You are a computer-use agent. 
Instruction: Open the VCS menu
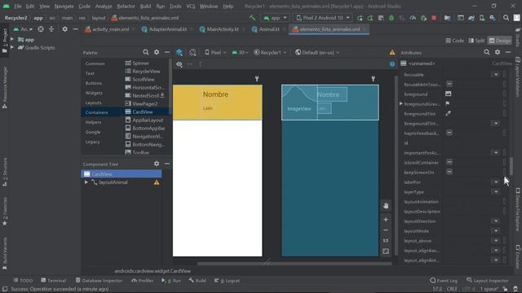(x=190, y=7)
